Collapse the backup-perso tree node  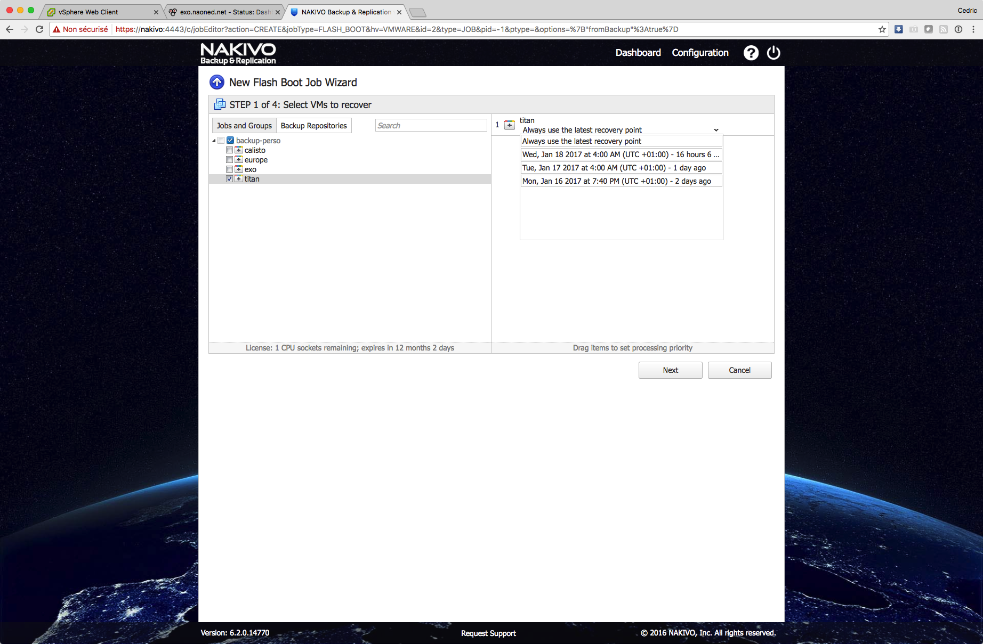(214, 141)
